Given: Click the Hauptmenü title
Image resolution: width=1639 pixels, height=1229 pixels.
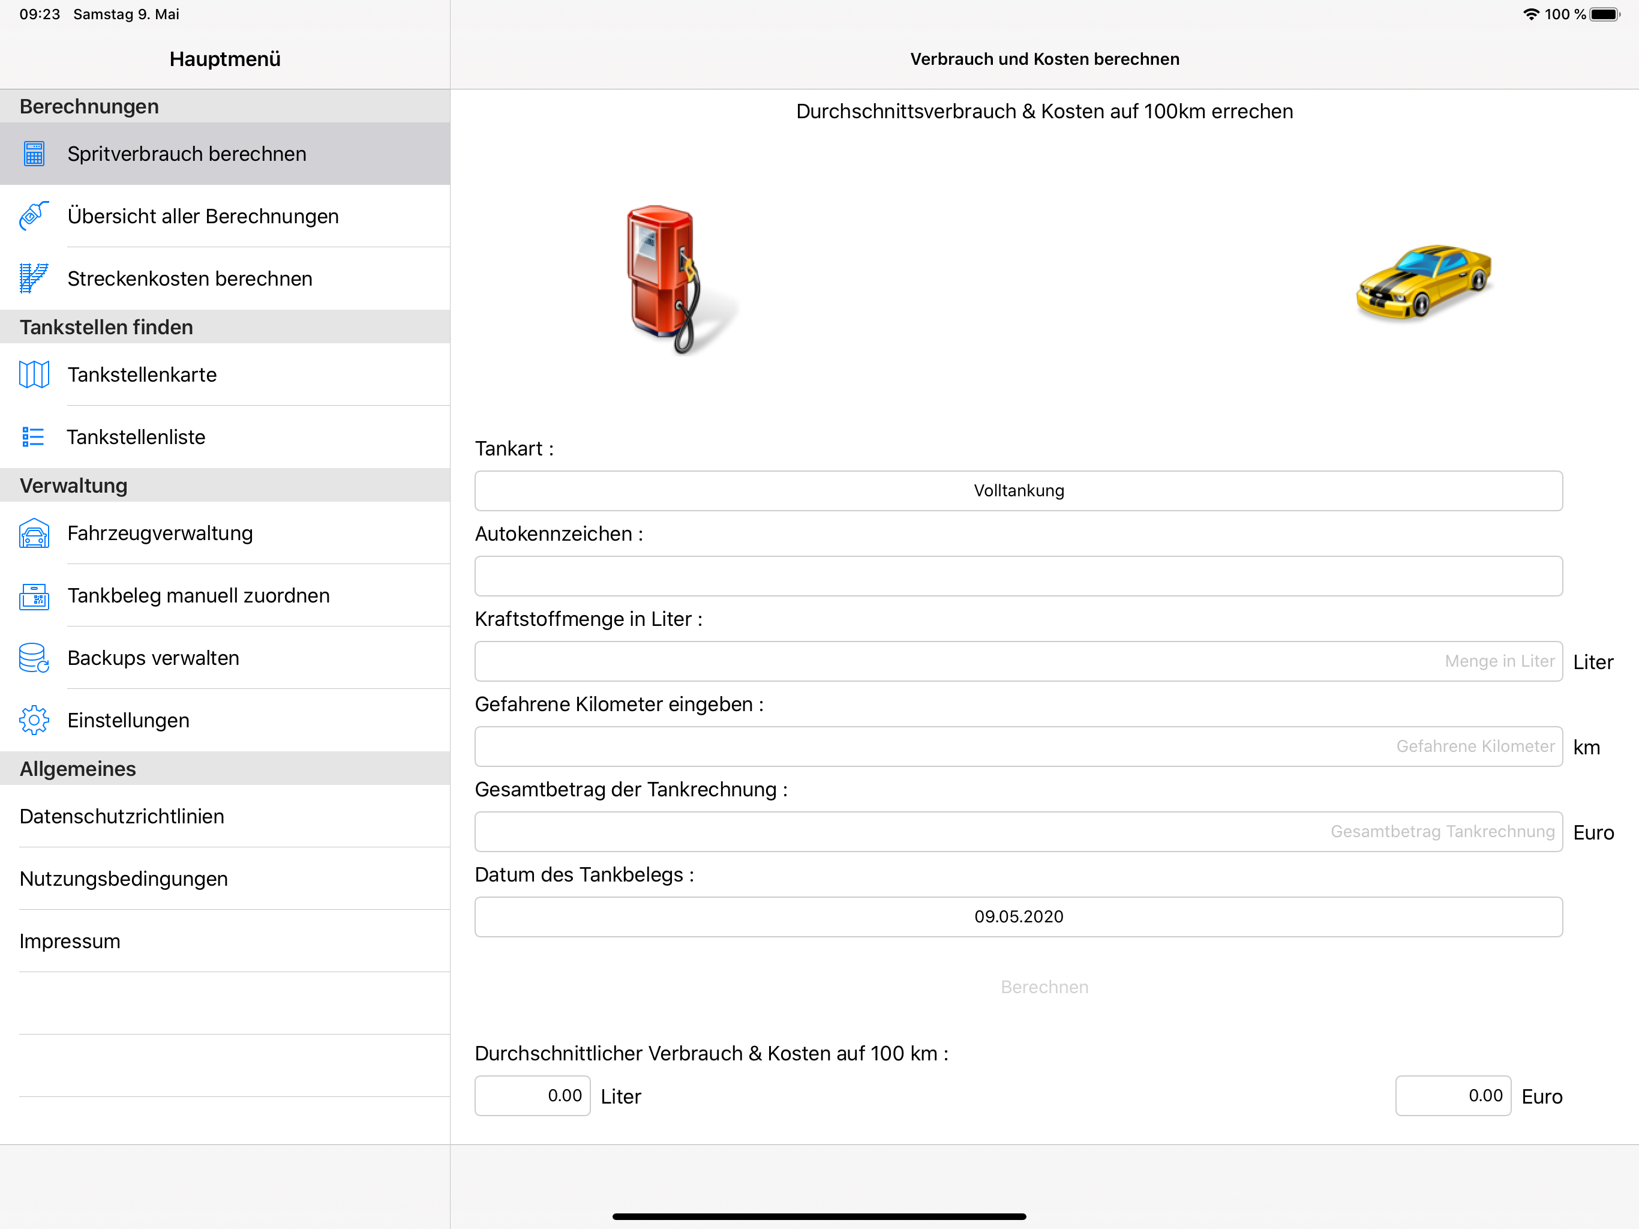Looking at the screenshot, I should 225,59.
